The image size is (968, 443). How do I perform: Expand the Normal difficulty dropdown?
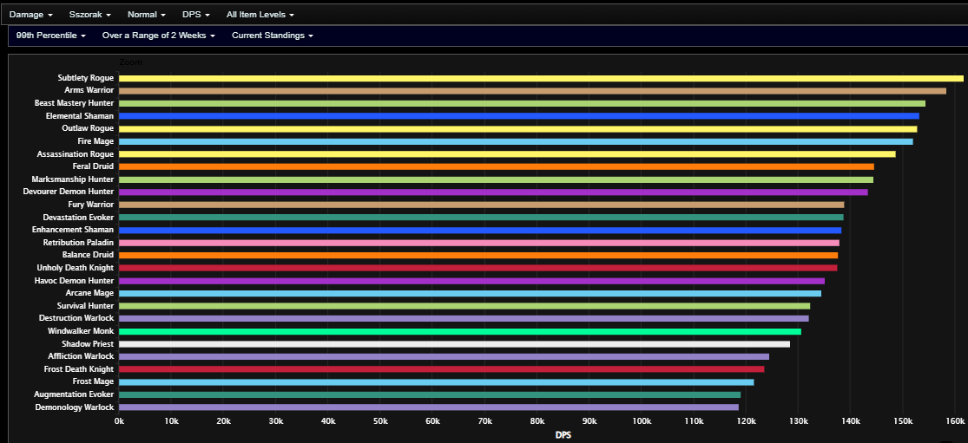[x=147, y=14]
